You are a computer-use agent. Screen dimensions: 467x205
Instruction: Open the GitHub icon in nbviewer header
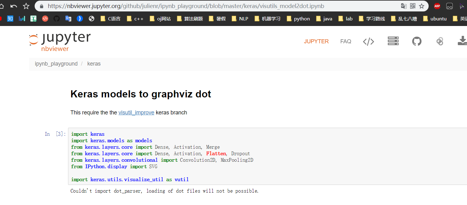(417, 41)
